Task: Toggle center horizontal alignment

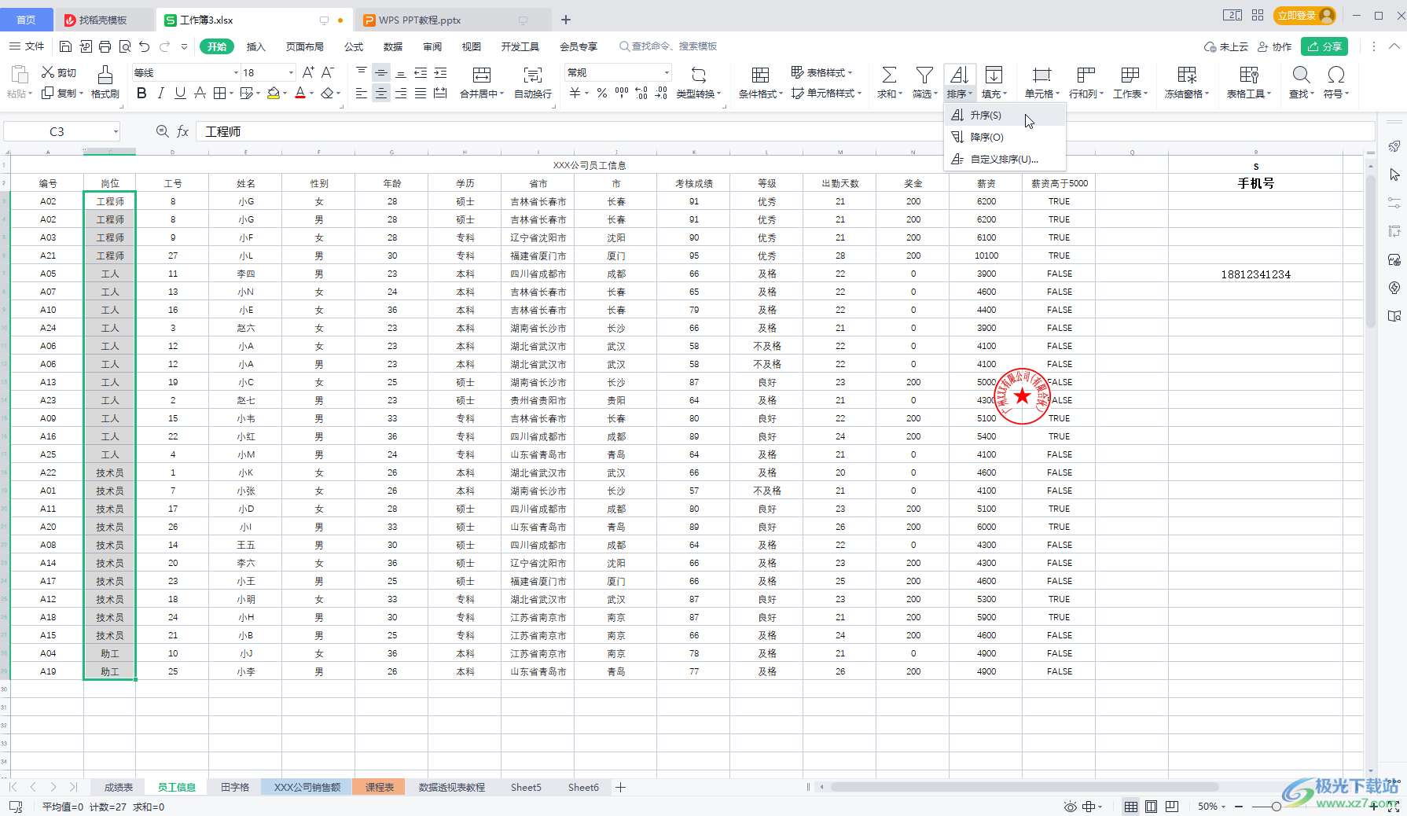Action: pyautogui.click(x=381, y=94)
